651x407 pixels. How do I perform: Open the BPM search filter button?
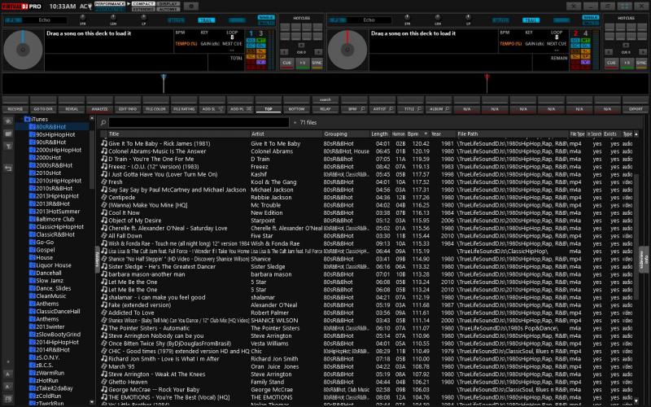pos(354,109)
